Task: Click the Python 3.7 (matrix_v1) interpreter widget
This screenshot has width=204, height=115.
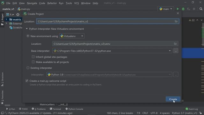Action: tap(185, 113)
